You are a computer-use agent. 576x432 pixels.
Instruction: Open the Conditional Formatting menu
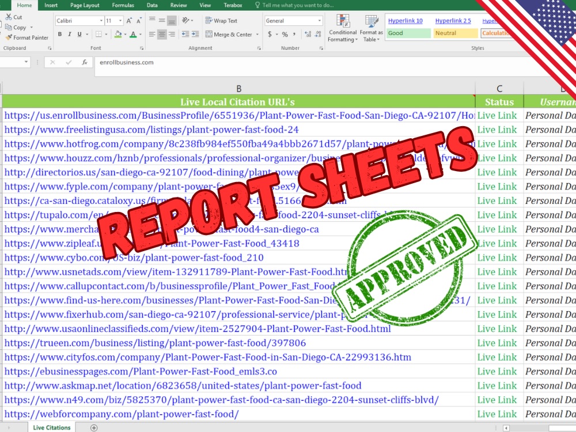343,28
